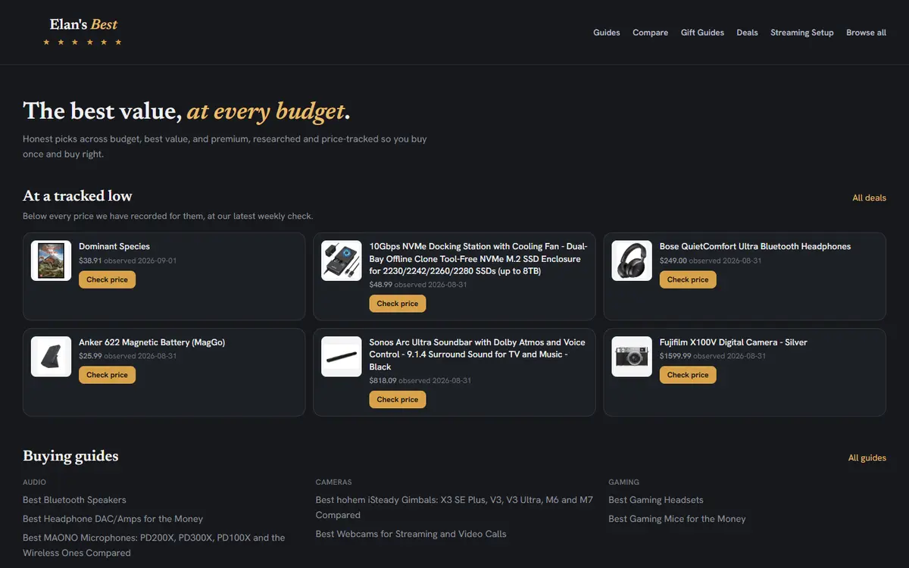Open Streaming Setup in the top navigation
Viewport: 909px width, 568px height.
(x=802, y=33)
